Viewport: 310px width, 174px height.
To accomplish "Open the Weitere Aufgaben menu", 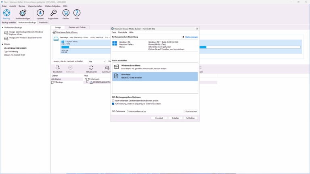I will (52, 6).
